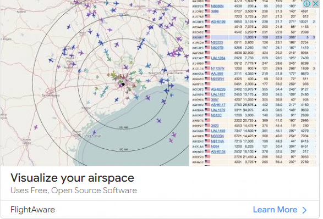
Task: Open flight N811NA link
Action: 217,142
